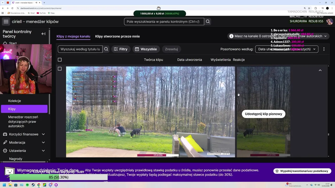Image resolution: width=335 pixels, height=188 pixels.
Task: Click the horizontal clip preview thumbnail
Action: [150, 112]
